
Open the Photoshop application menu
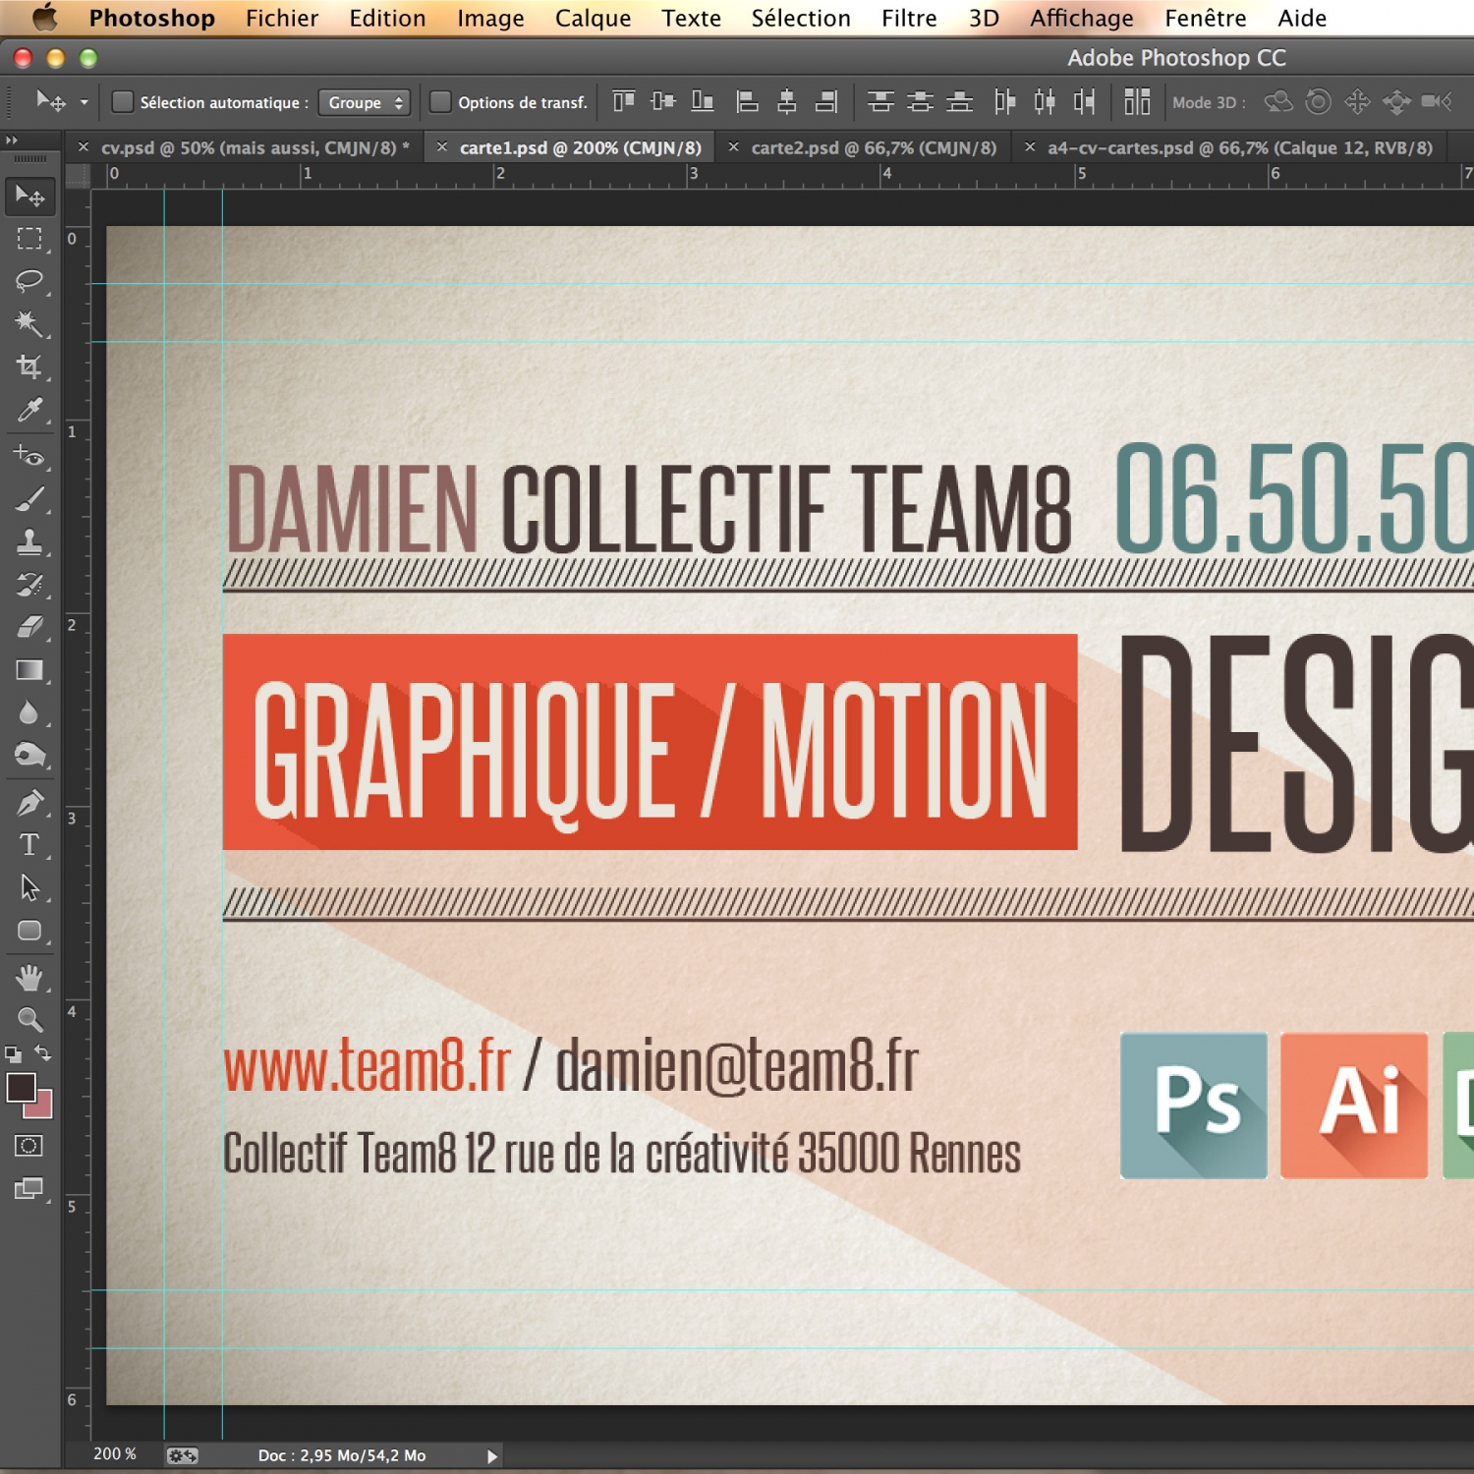(151, 18)
